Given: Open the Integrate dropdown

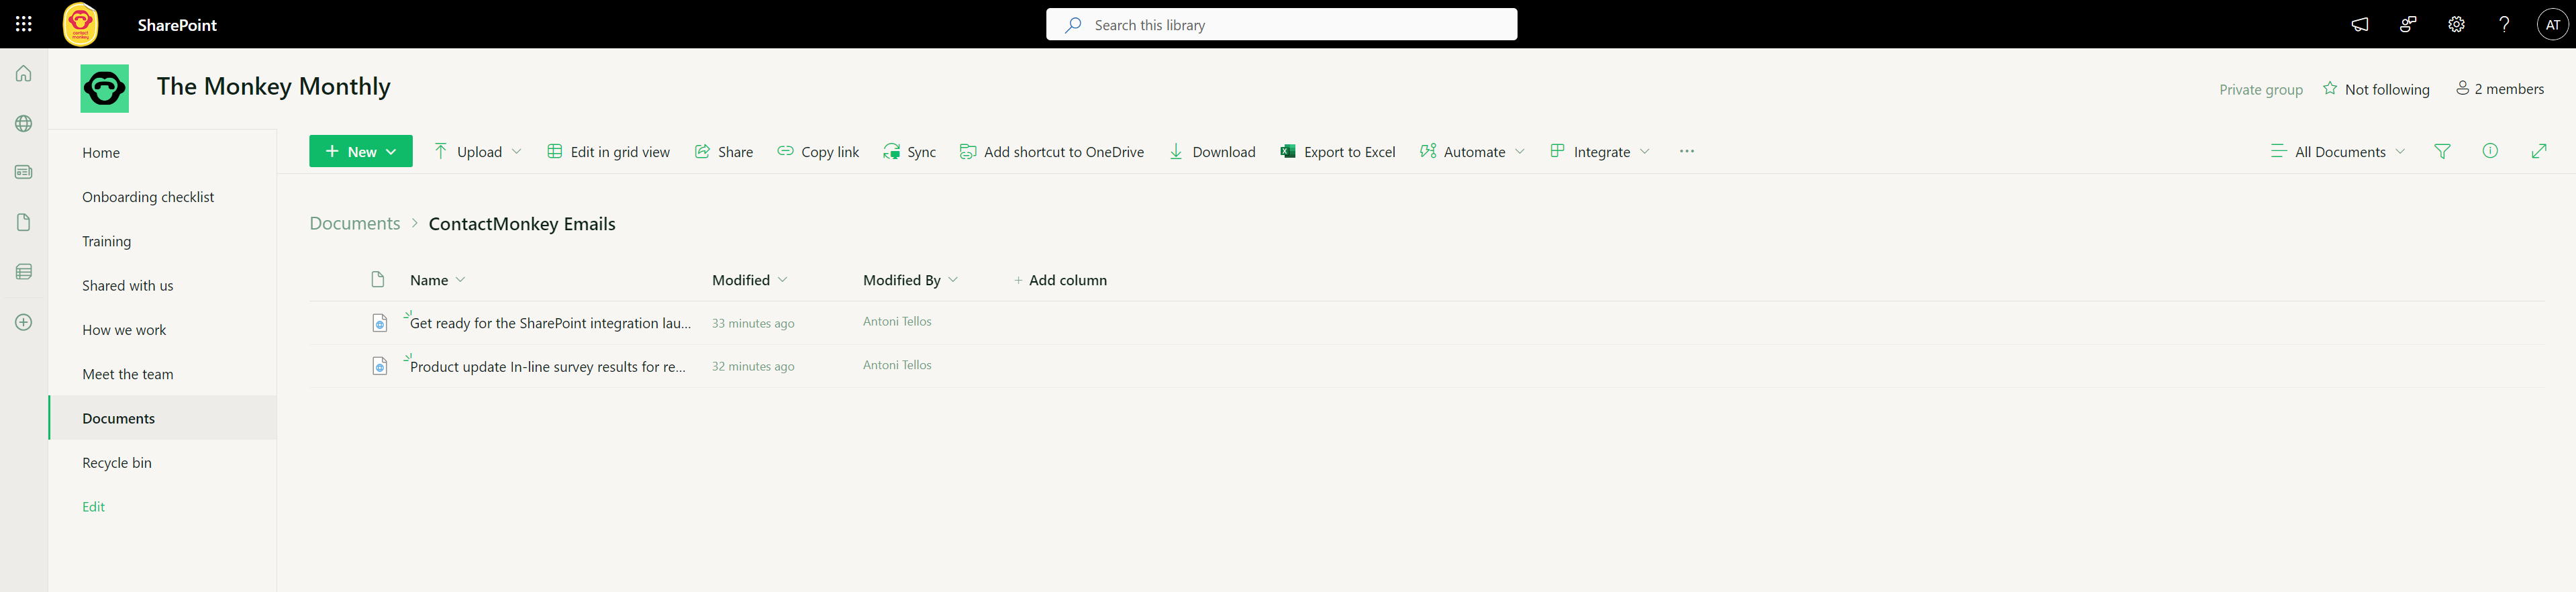Looking at the screenshot, I should (1600, 151).
